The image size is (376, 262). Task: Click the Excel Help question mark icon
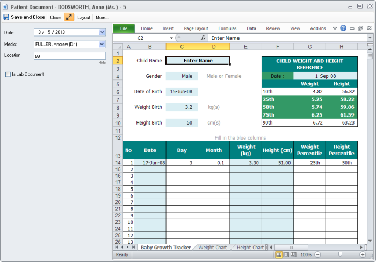tap(343, 28)
